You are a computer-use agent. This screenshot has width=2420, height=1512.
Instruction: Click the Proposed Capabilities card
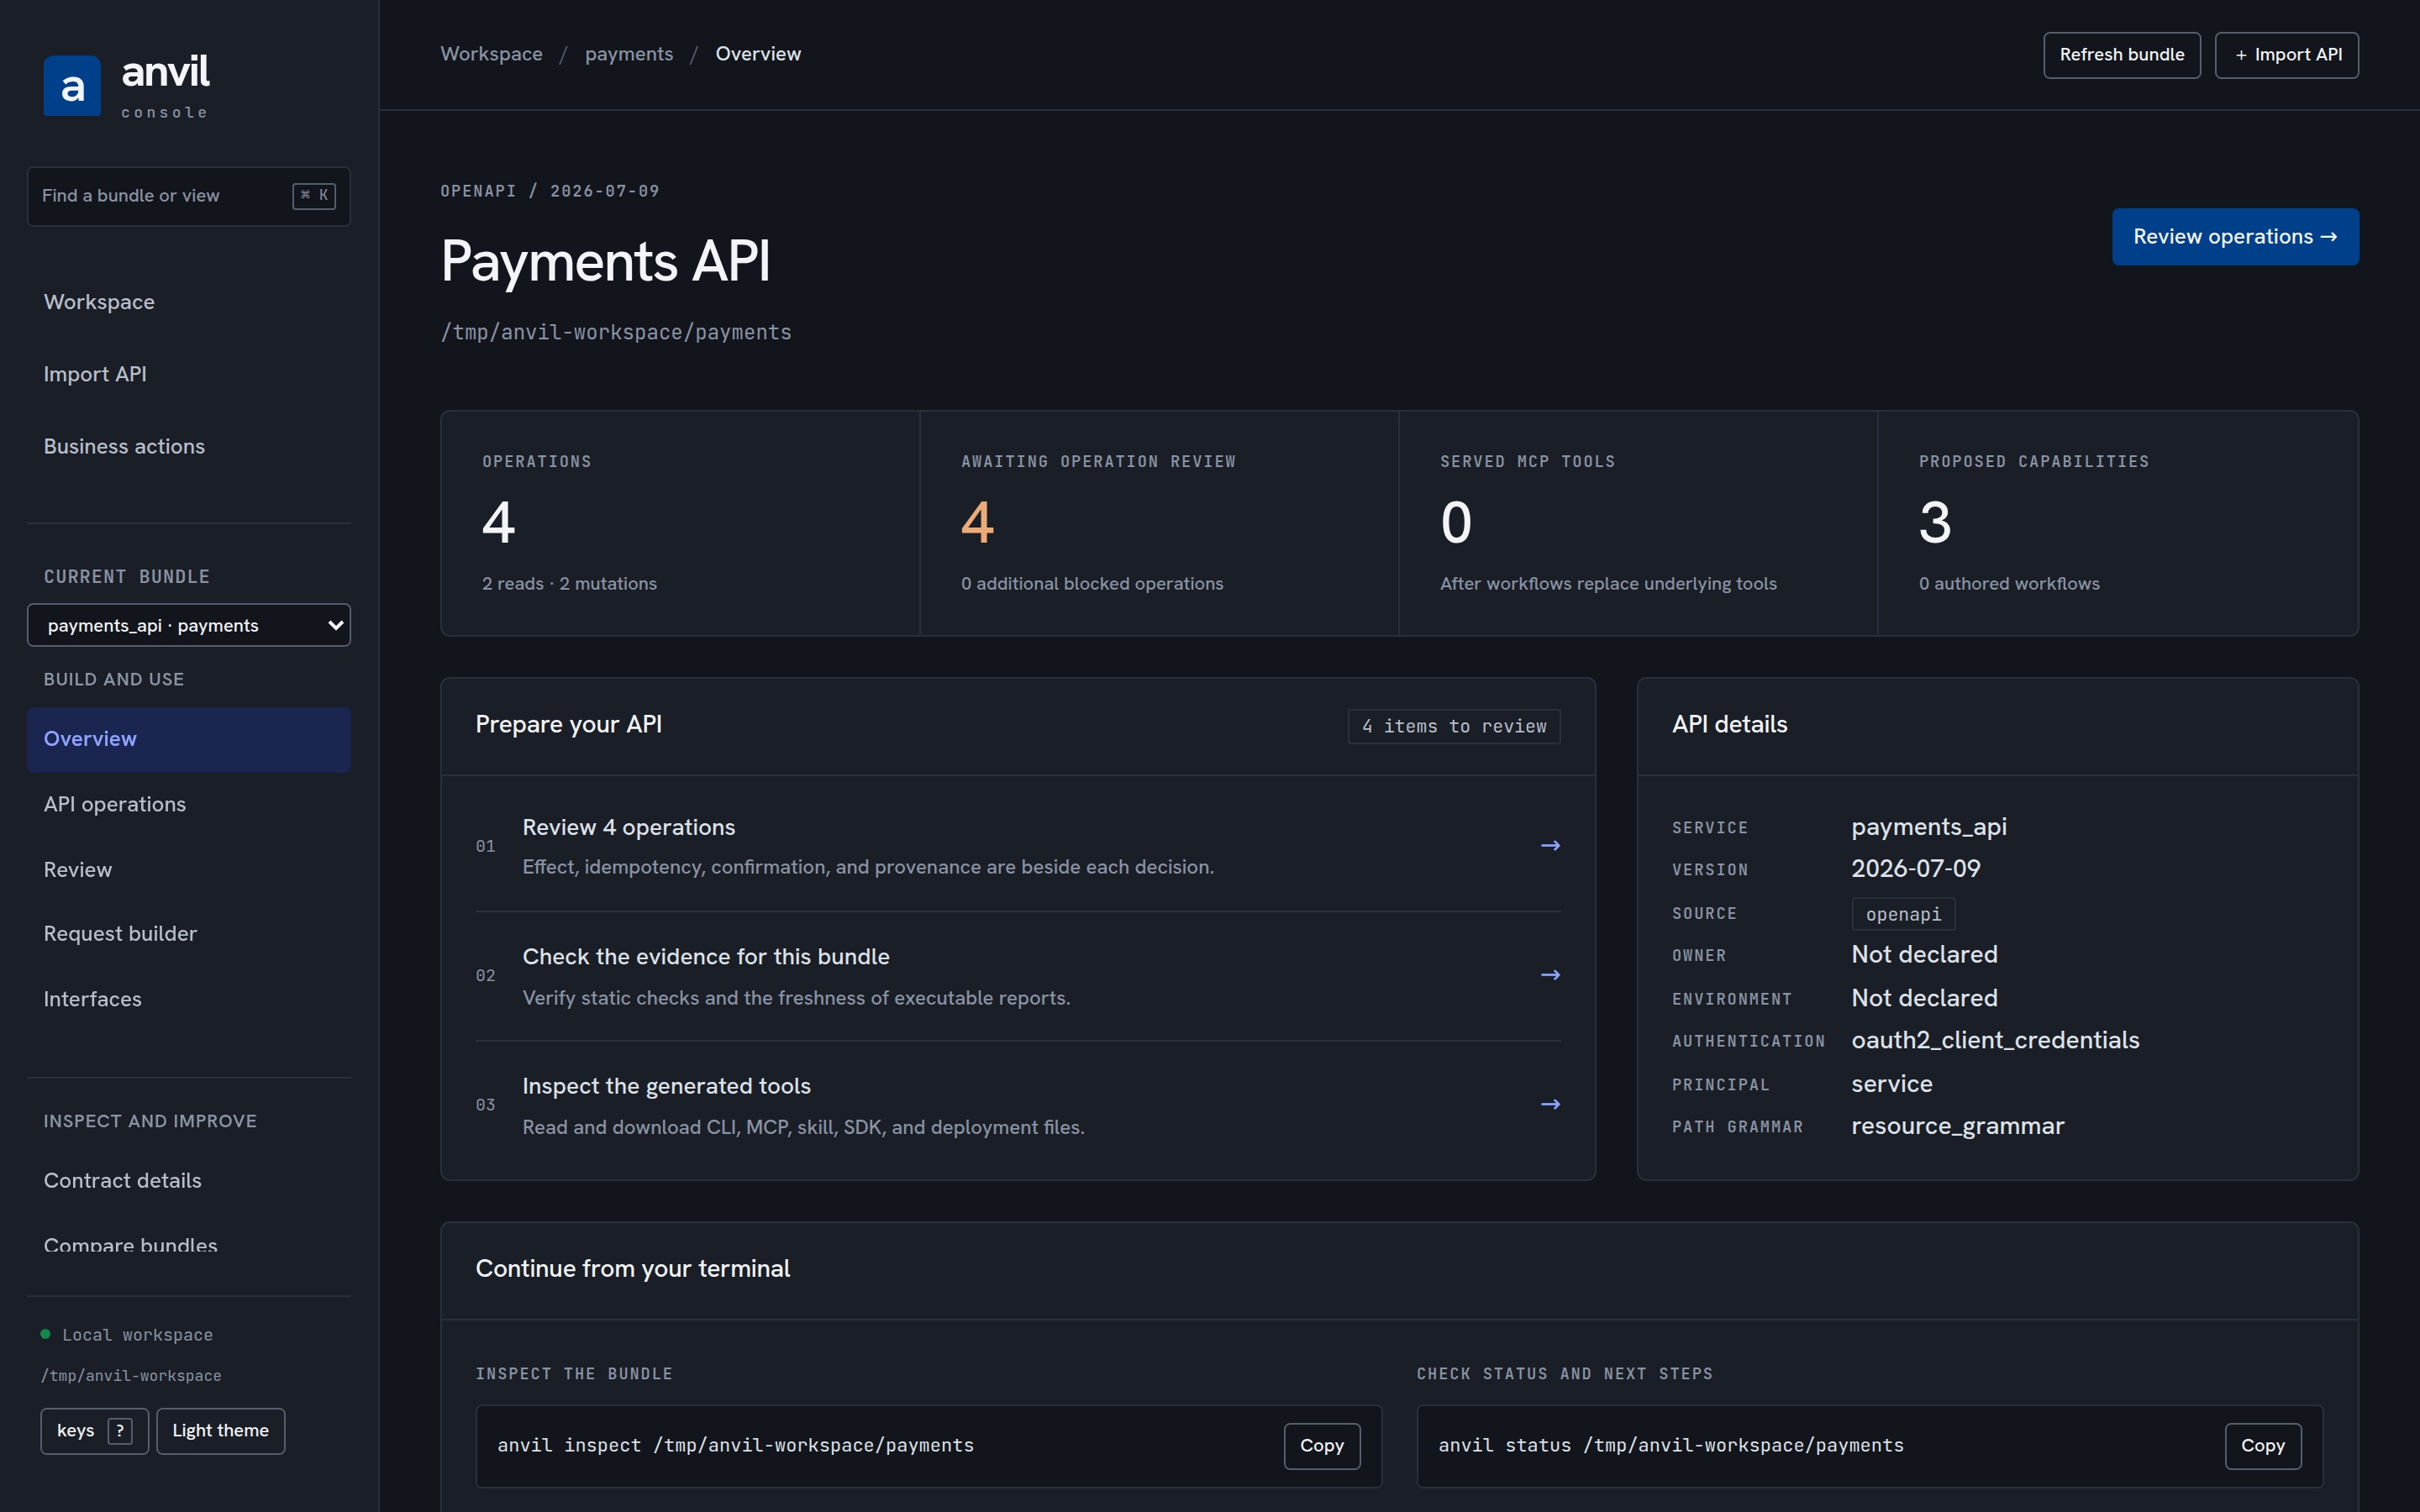pos(2118,523)
